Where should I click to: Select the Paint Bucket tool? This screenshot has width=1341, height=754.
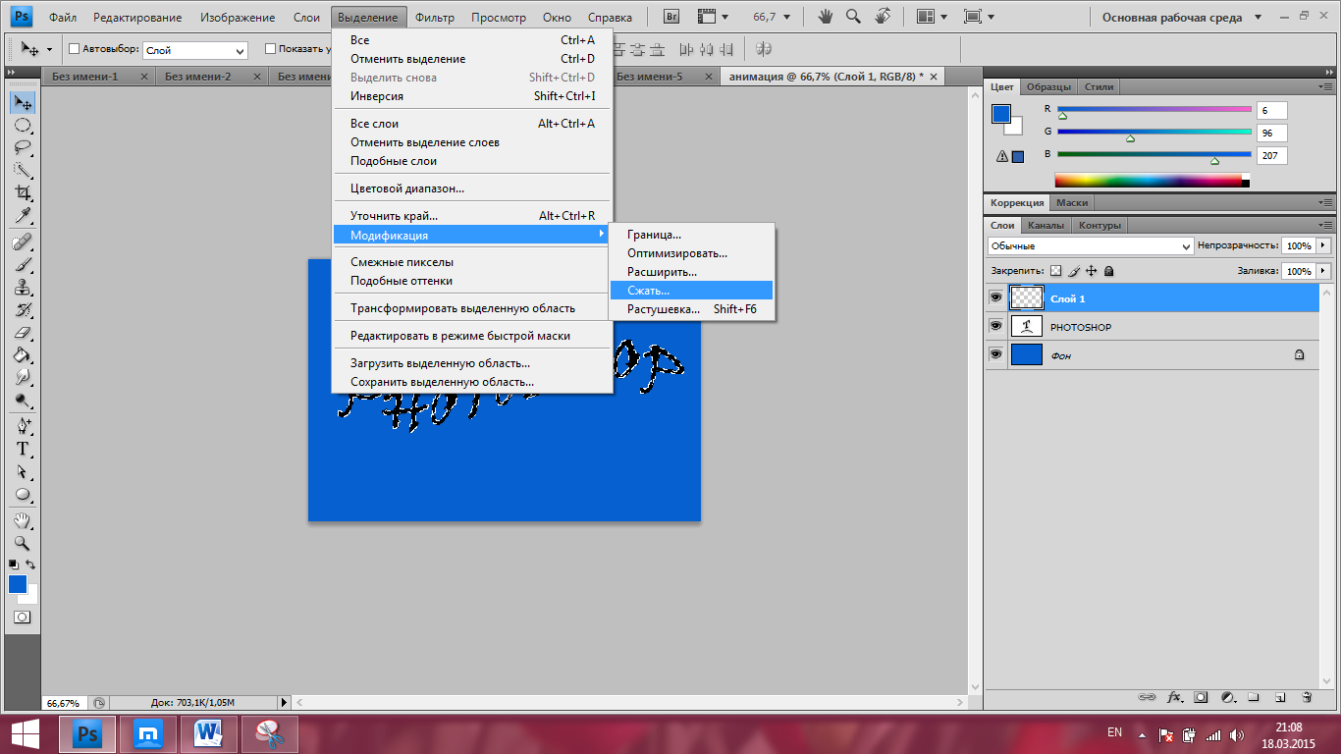tap(23, 354)
